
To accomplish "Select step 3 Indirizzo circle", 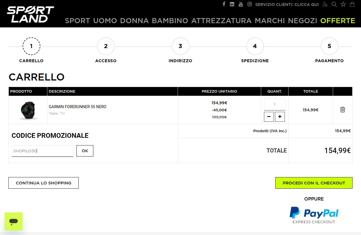I will pyautogui.click(x=180, y=46).
